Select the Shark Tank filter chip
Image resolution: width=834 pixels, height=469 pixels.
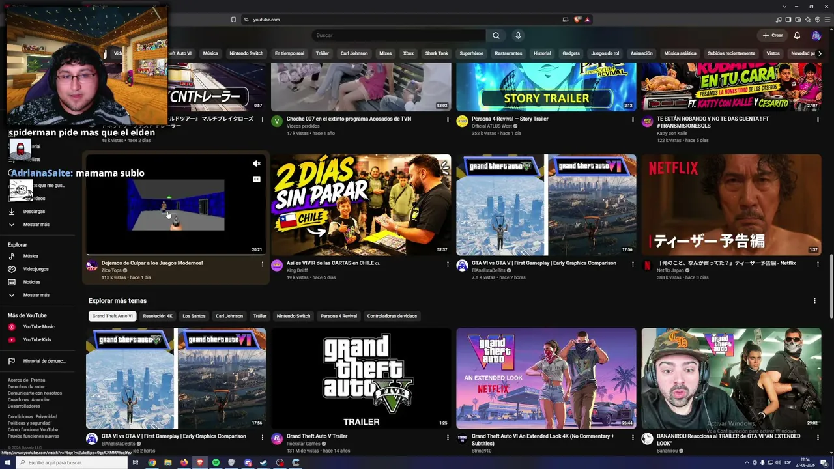437,53
